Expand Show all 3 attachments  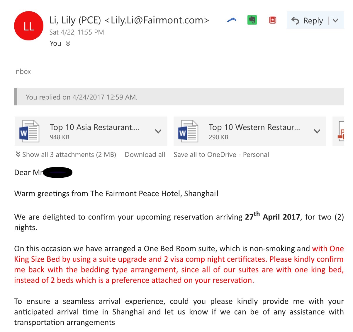point(66,155)
